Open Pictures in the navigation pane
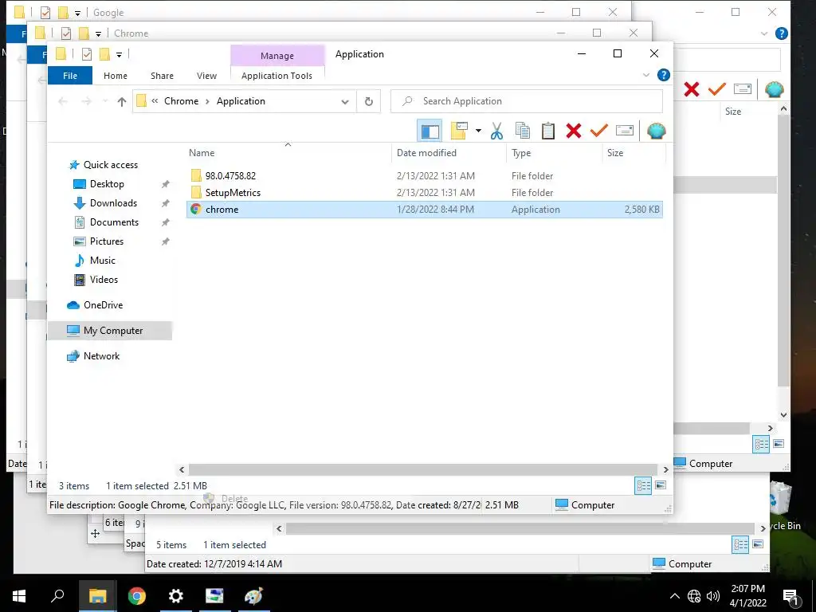Viewport: 816px width, 612px height. (x=106, y=241)
